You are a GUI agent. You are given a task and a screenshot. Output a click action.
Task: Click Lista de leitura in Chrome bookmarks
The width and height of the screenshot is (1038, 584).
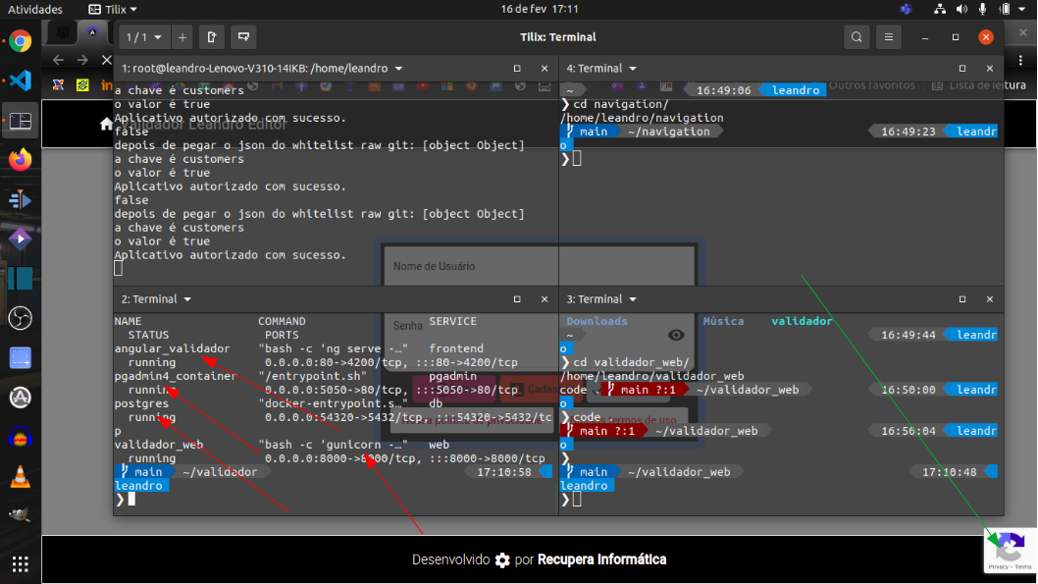pyautogui.click(x=980, y=85)
